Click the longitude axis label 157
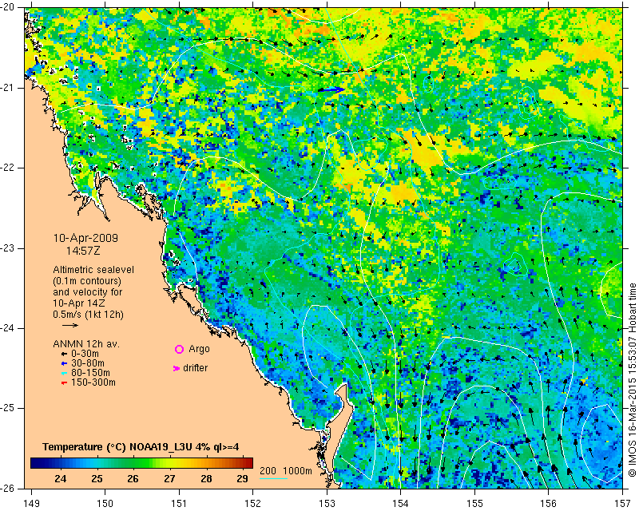Image resolution: width=639 pixels, height=511 pixels. coord(623,504)
